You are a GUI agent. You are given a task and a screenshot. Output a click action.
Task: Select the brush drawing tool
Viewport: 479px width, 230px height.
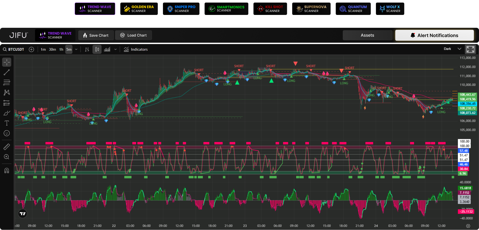(7, 113)
